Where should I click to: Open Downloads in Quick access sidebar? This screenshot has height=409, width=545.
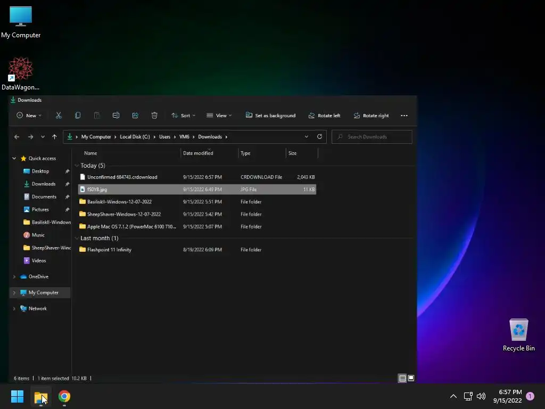[44, 184]
